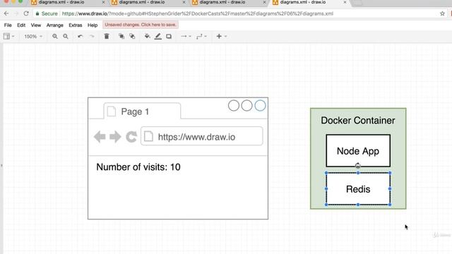The height and width of the screenshot is (254, 452).
Task: Select the Redis box
Action: point(358,189)
